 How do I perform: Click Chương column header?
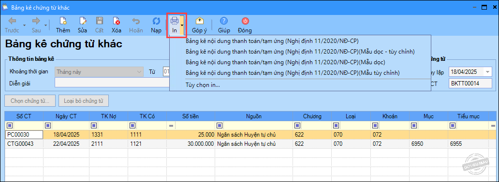(312, 116)
